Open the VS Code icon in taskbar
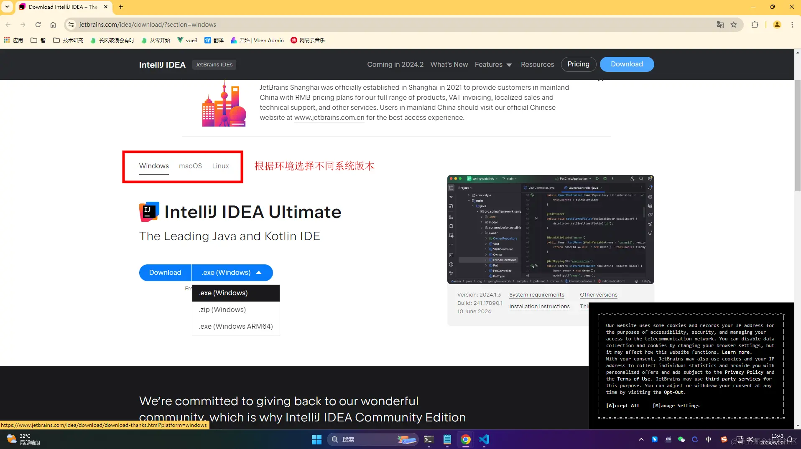This screenshot has height=449, width=801. [x=484, y=439]
